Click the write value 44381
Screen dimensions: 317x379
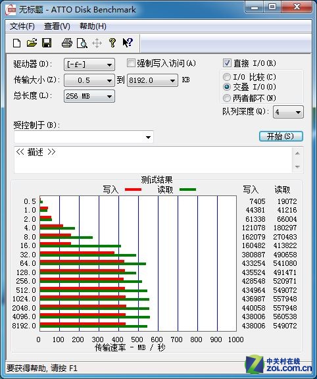coord(255,210)
